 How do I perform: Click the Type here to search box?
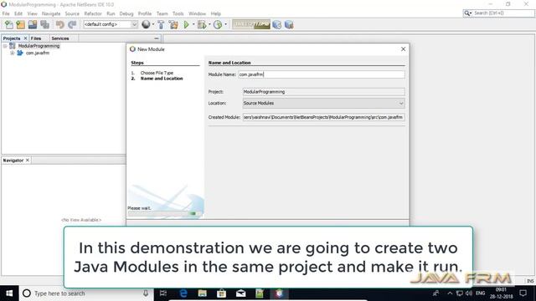click(85, 293)
